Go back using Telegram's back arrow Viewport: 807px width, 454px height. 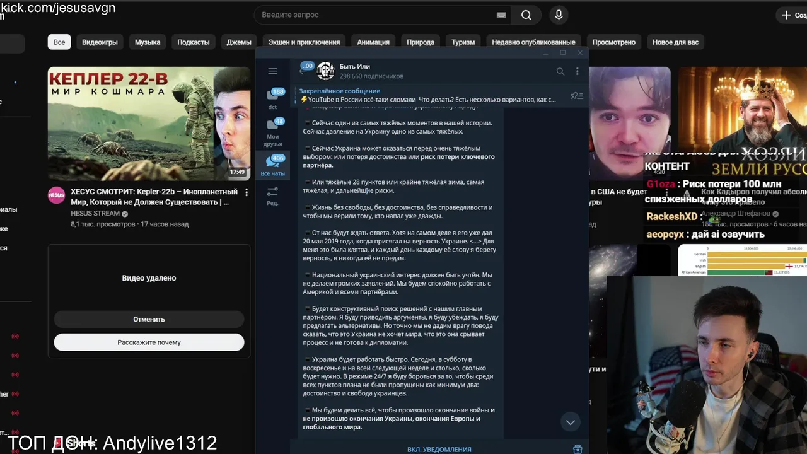302,71
